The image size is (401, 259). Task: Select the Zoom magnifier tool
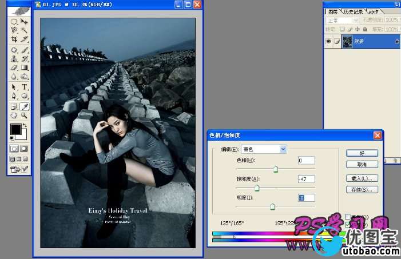(24, 115)
